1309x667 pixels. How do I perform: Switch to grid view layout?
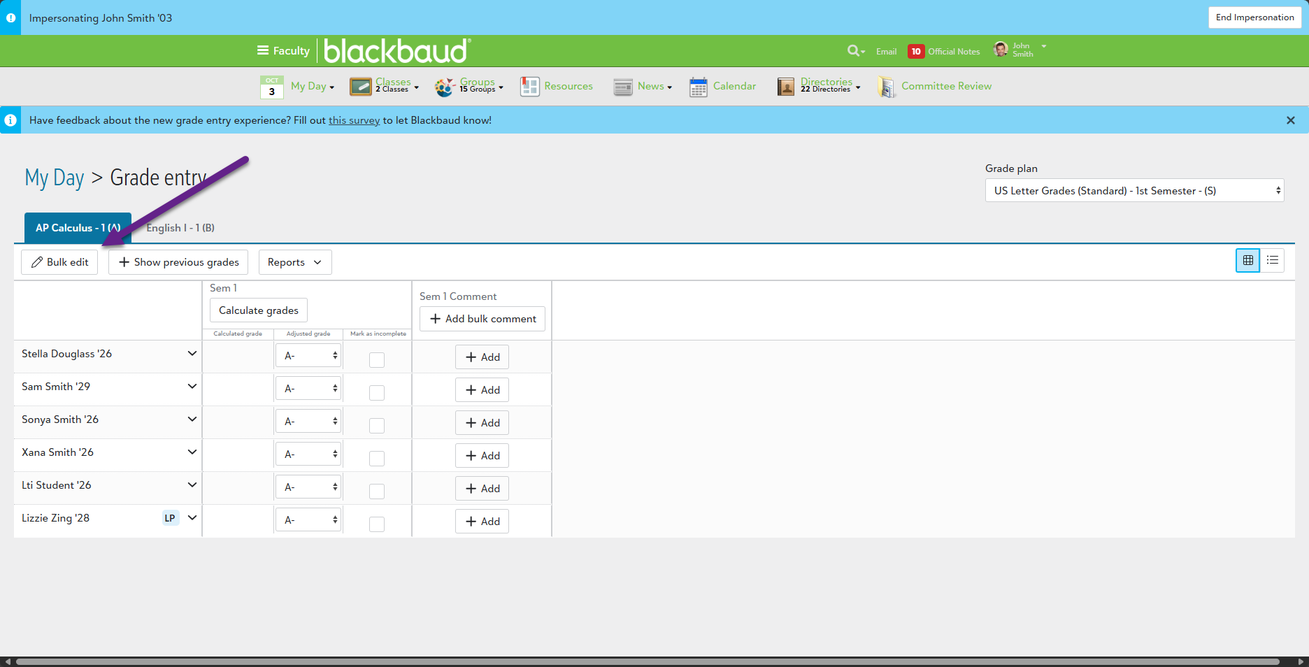[1247, 260]
